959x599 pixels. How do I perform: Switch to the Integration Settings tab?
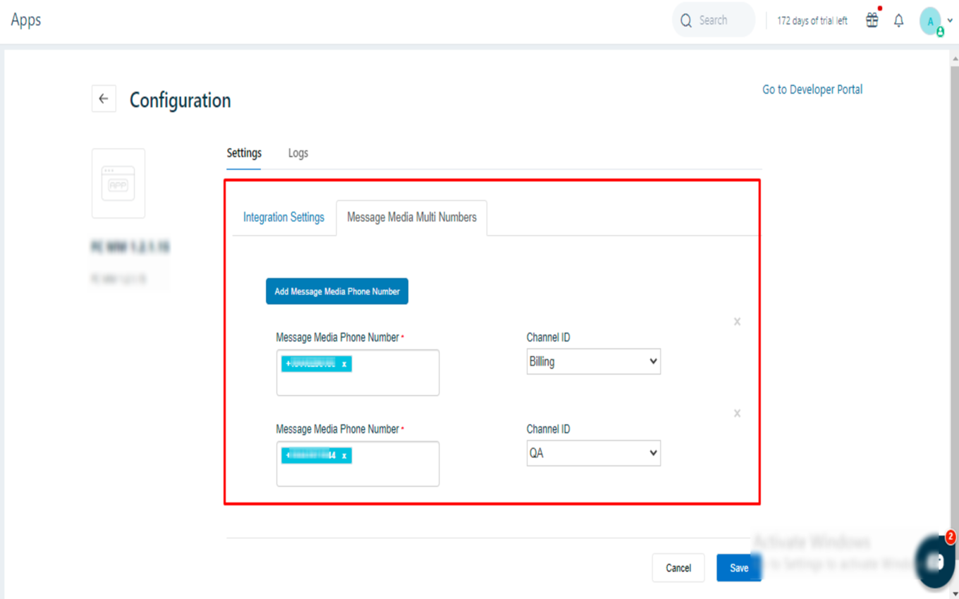(283, 217)
